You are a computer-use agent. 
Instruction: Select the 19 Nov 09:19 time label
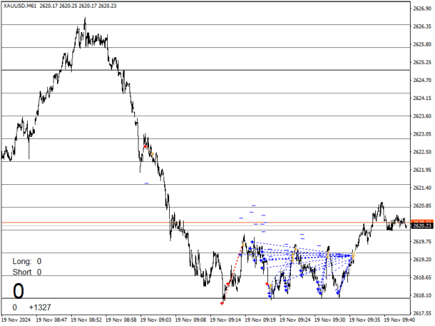click(x=260, y=320)
